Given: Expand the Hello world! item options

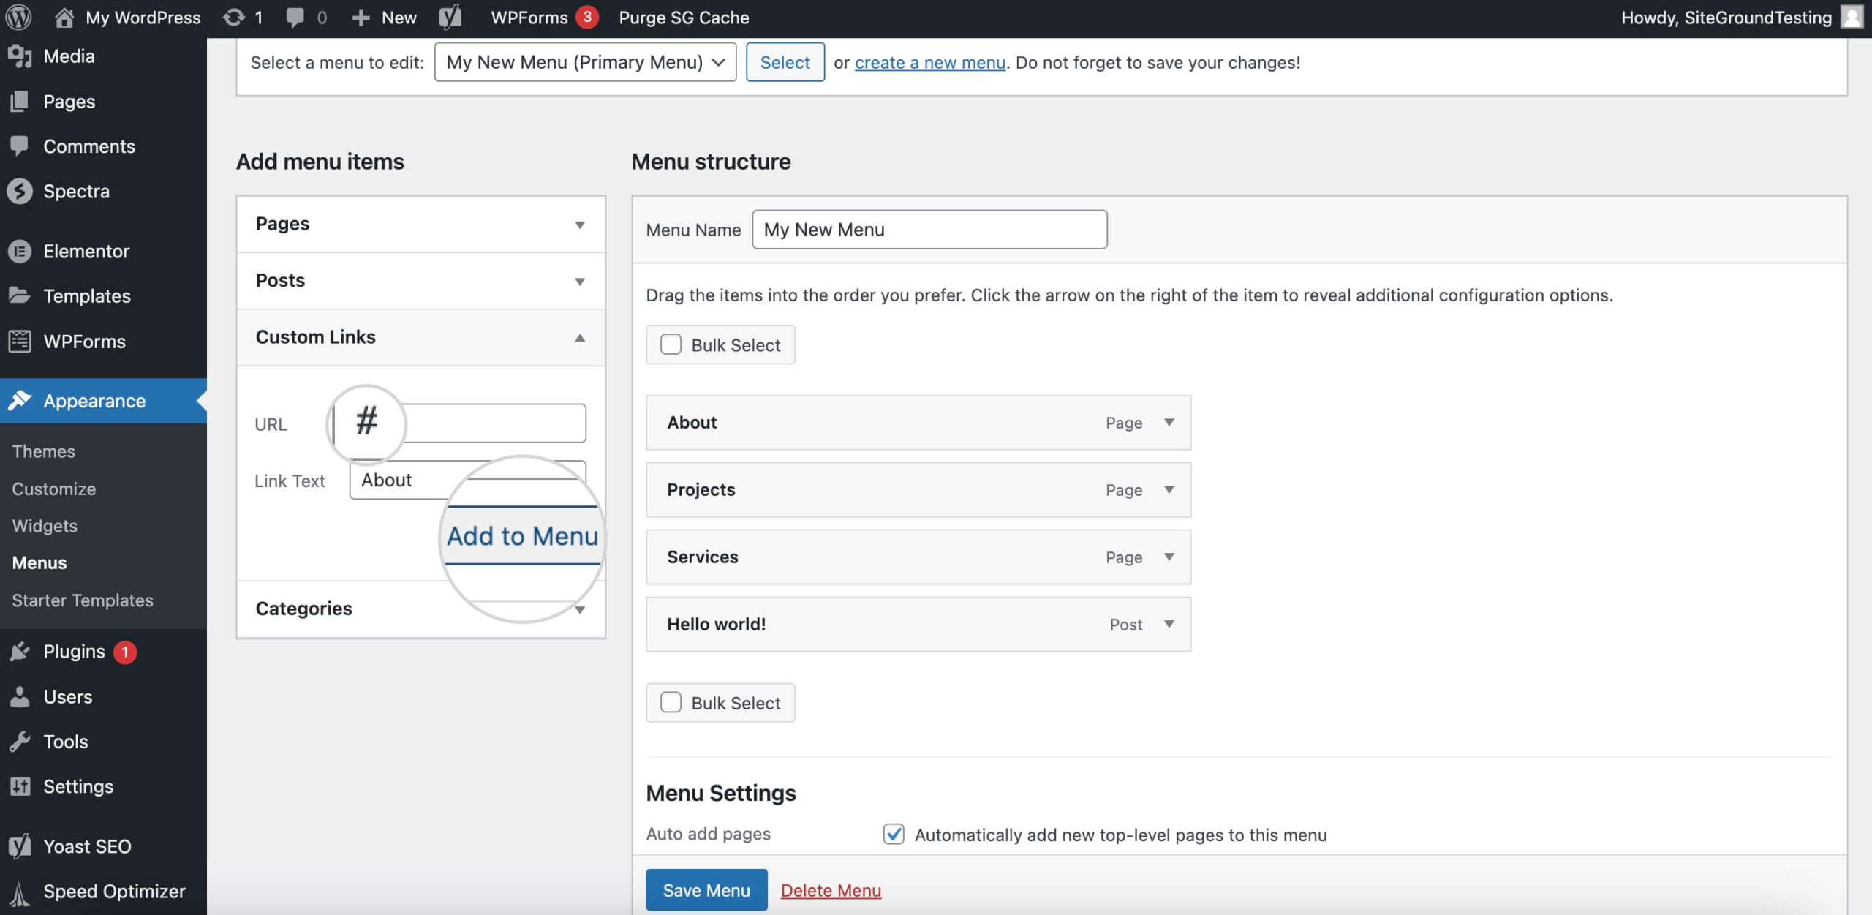Looking at the screenshot, I should click(1169, 625).
